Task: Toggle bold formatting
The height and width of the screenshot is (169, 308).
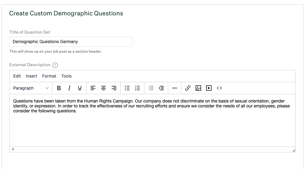Action: tap(59, 88)
